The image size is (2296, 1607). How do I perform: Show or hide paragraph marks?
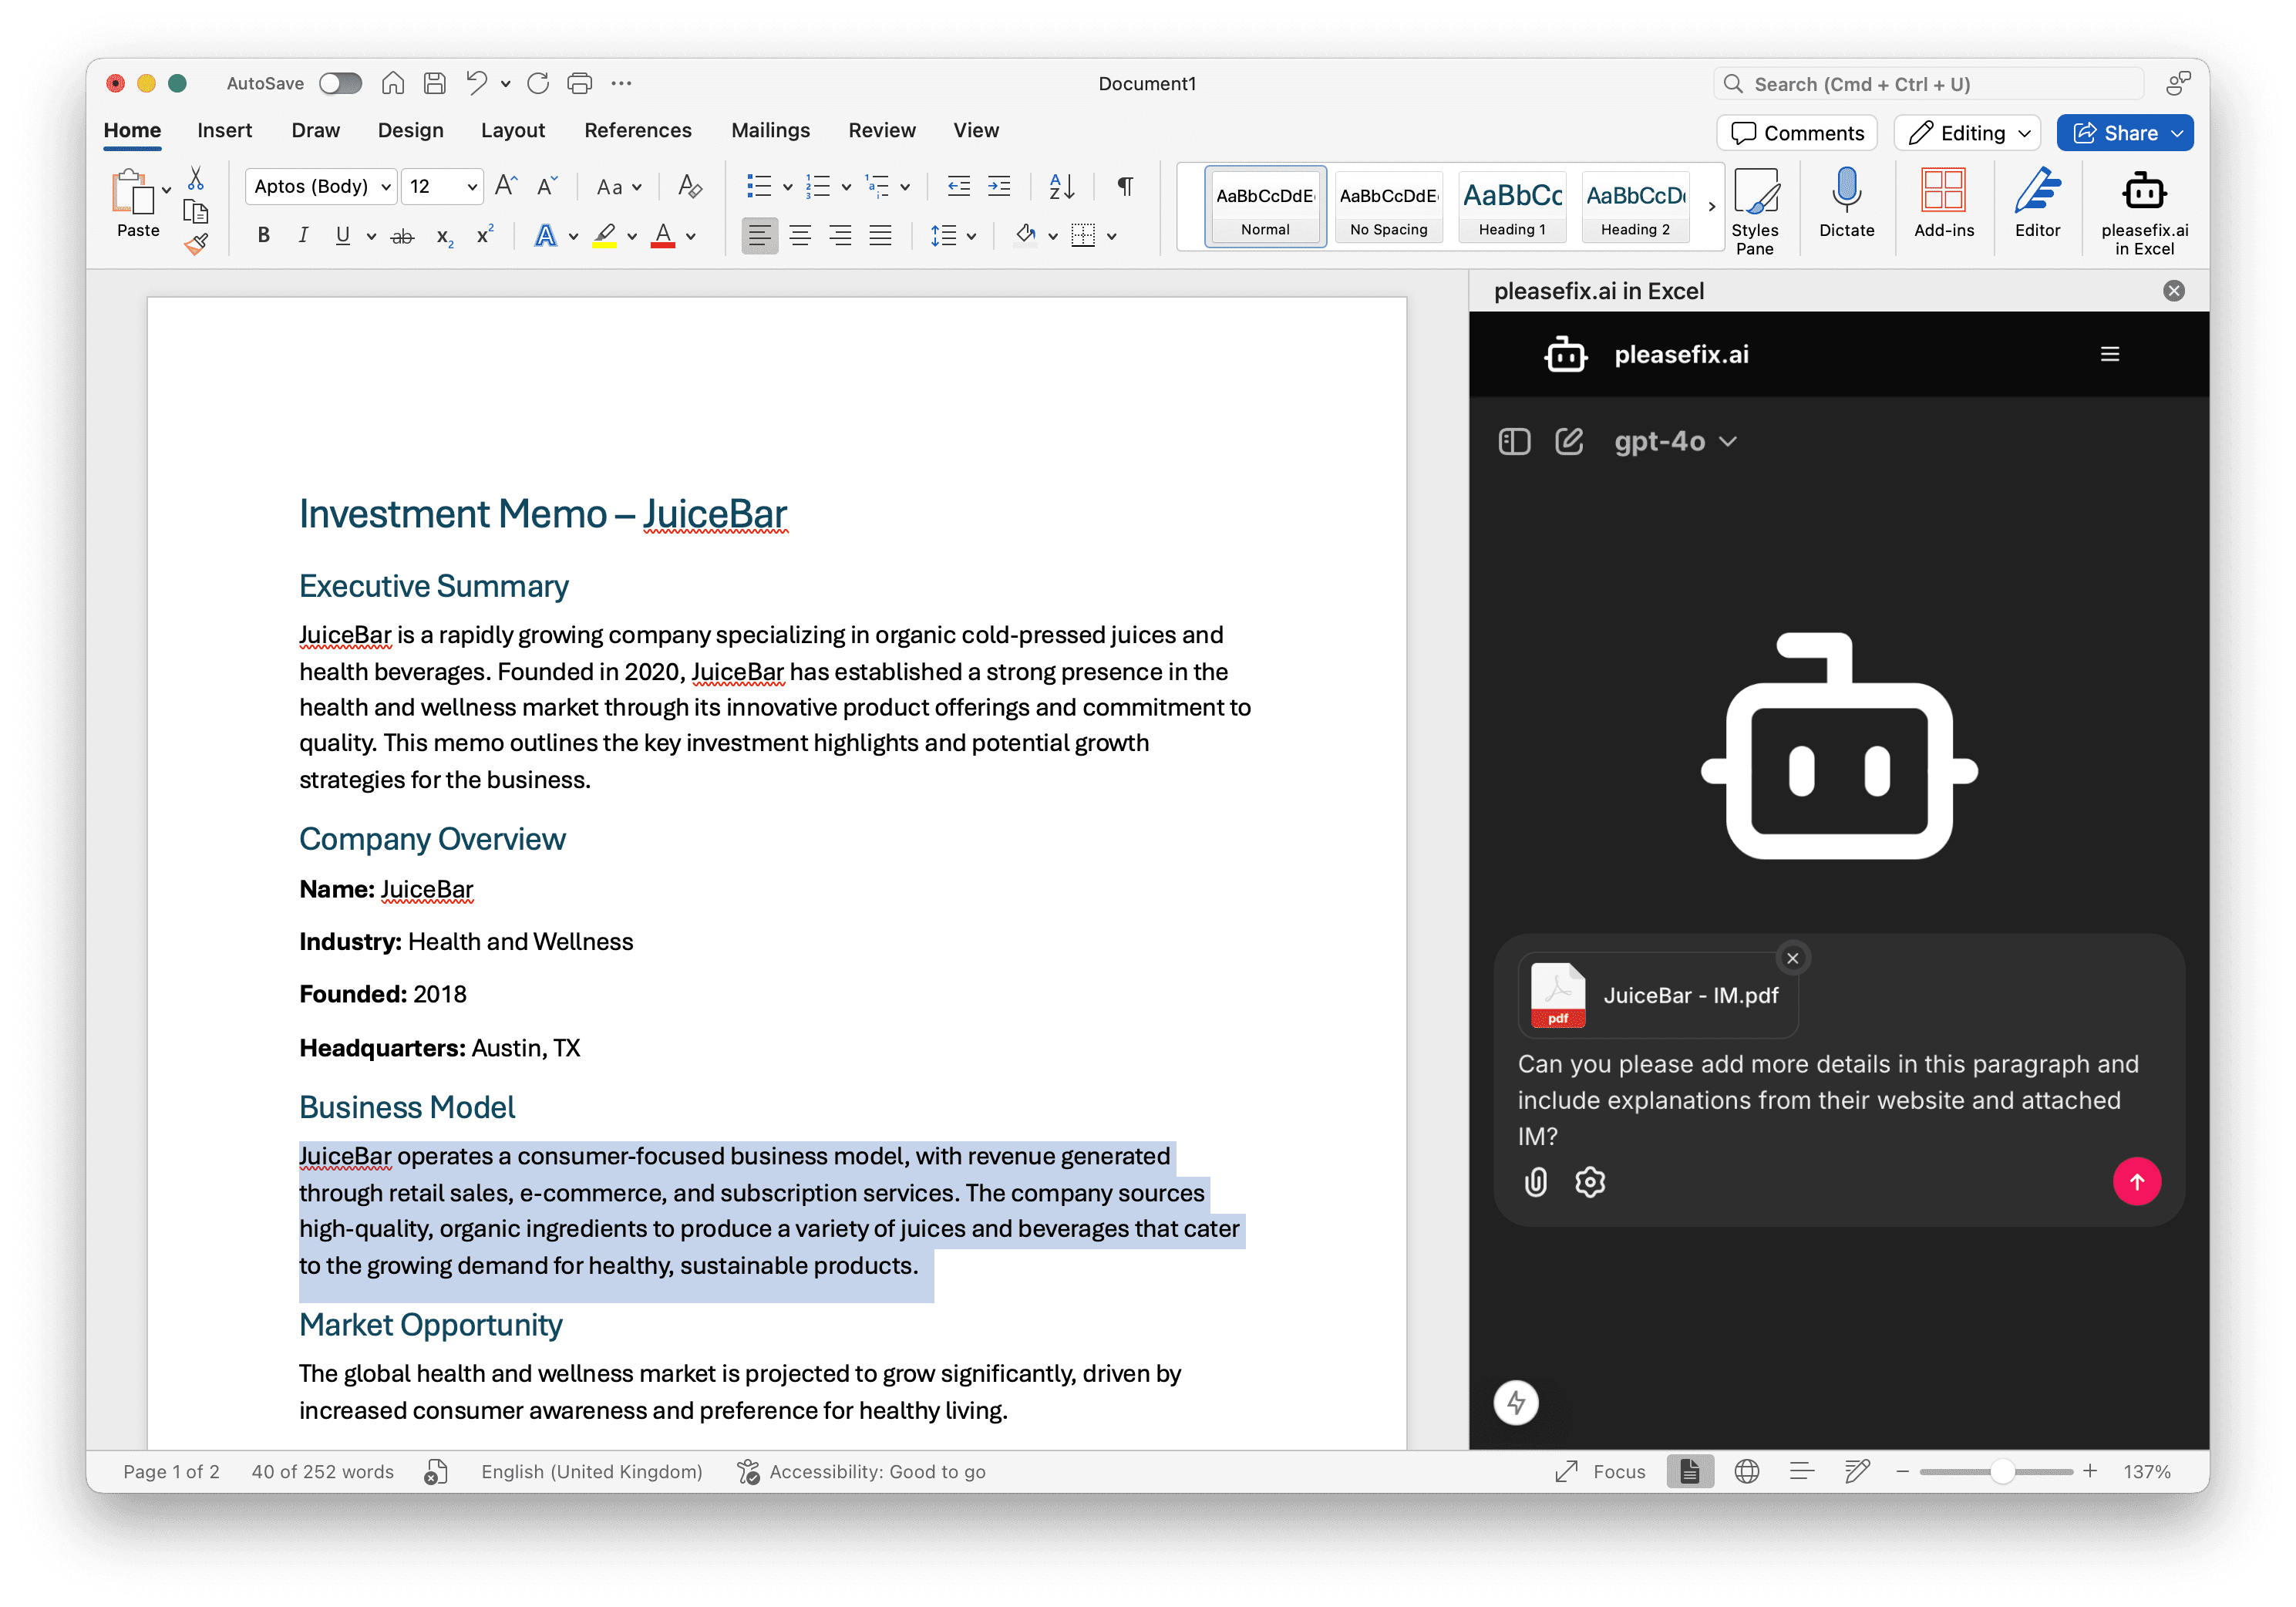1125,186
